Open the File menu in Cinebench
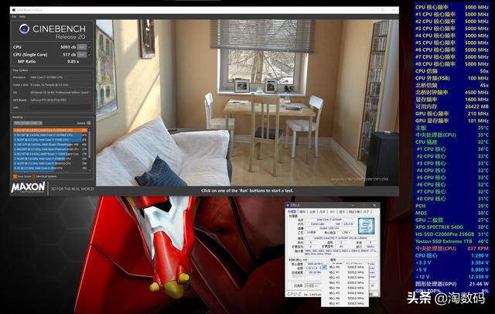The height and width of the screenshot is (314, 495). tap(14, 16)
